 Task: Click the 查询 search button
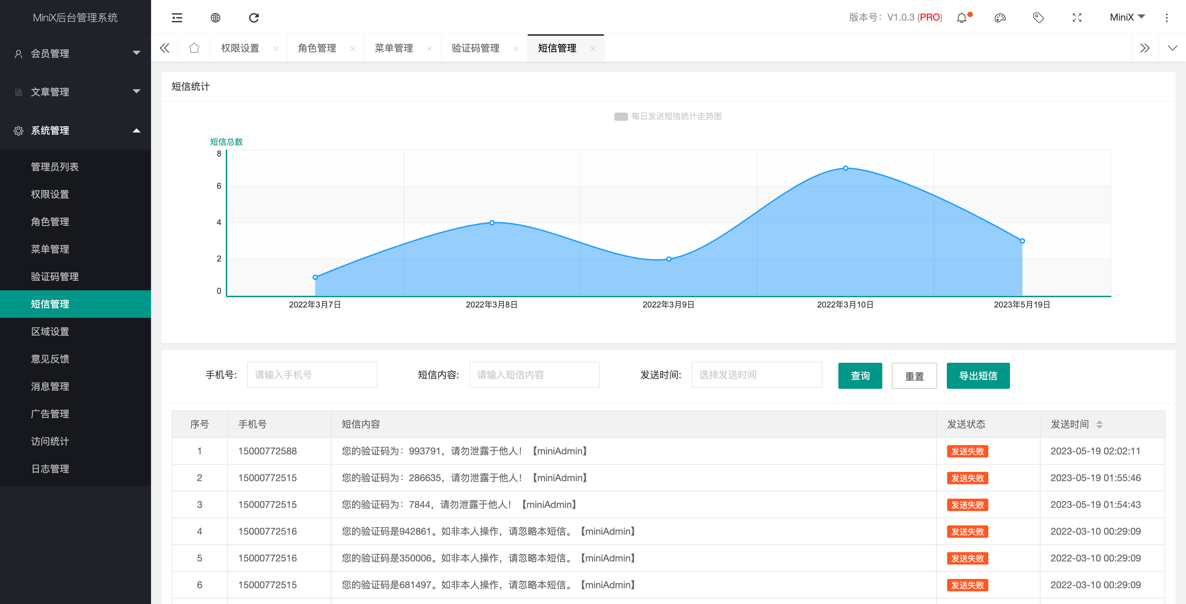[860, 376]
